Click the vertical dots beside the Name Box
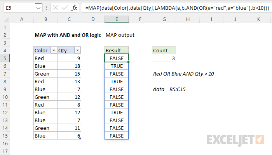This screenshot has height=155, width=272. [46, 8]
